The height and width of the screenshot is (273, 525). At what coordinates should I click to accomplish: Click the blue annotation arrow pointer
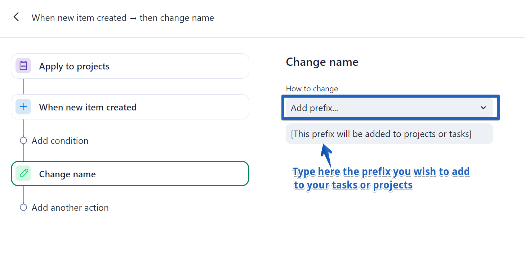pyautogui.click(x=326, y=154)
